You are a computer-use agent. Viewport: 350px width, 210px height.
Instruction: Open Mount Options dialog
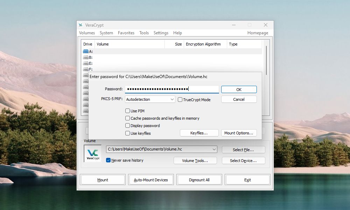click(239, 133)
